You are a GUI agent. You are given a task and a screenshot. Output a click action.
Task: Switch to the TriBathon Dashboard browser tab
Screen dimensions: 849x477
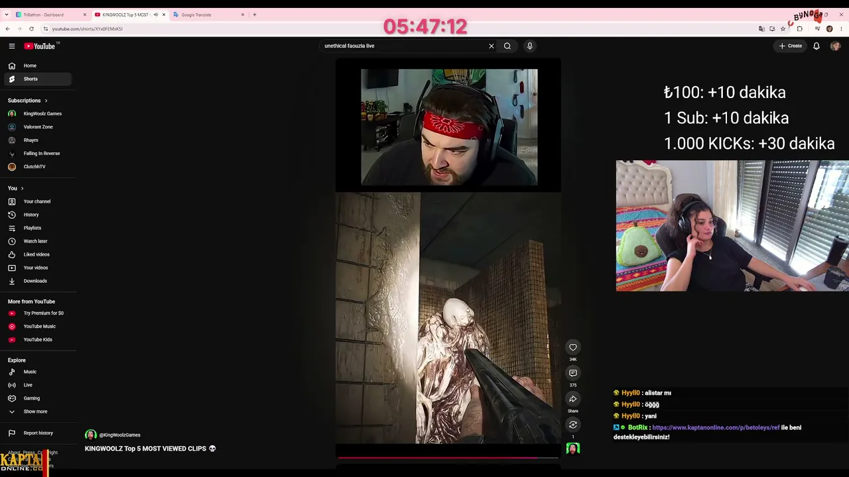pos(51,15)
